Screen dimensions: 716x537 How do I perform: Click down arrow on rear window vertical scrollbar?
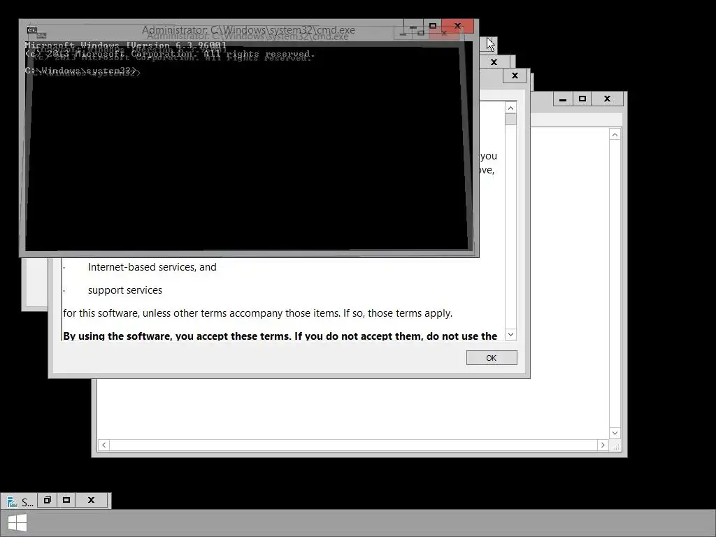615,433
